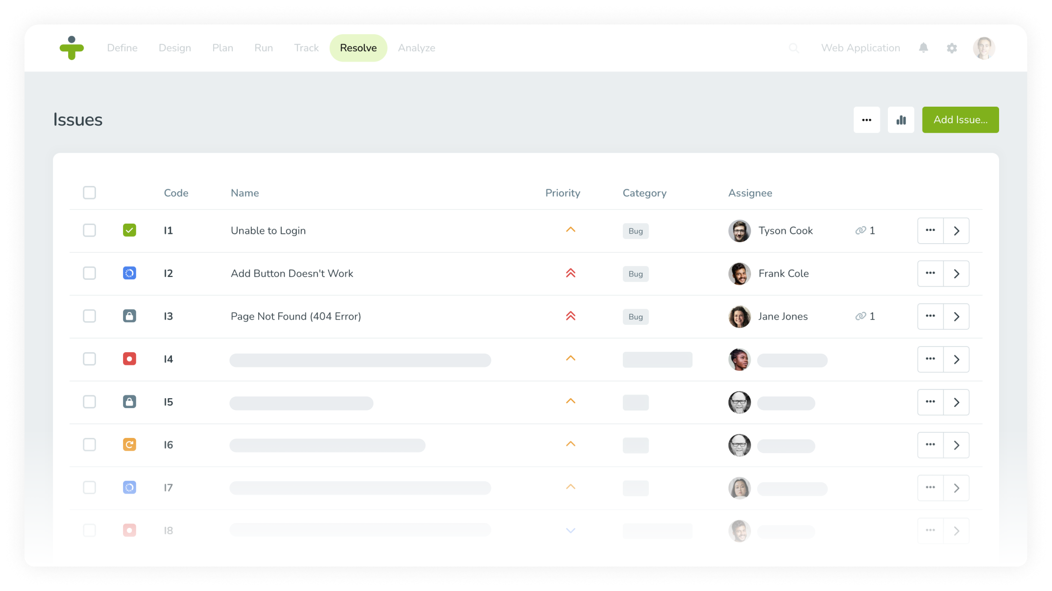The image size is (1052, 591).
Task: Open settings gear icon
Action: click(x=952, y=48)
